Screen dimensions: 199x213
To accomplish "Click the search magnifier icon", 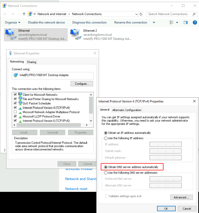I will click(x=194, y=14).
